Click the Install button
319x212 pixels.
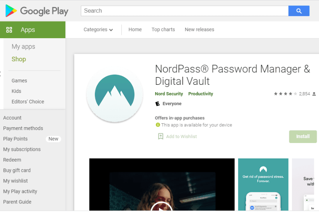pyautogui.click(x=303, y=136)
